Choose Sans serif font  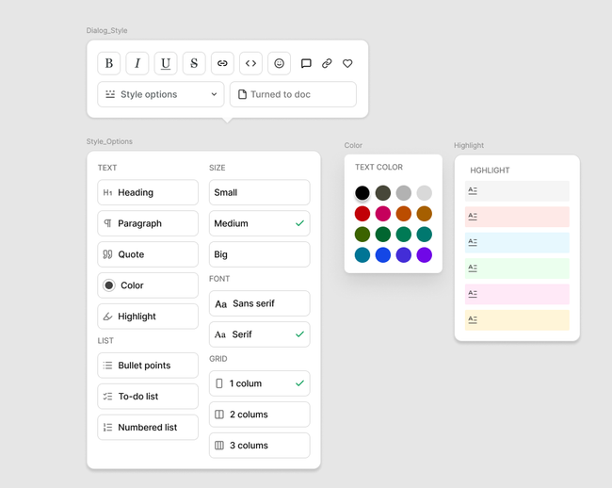(260, 303)
